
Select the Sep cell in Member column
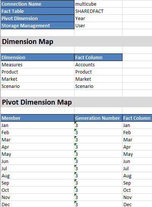(x=37, y=183)
